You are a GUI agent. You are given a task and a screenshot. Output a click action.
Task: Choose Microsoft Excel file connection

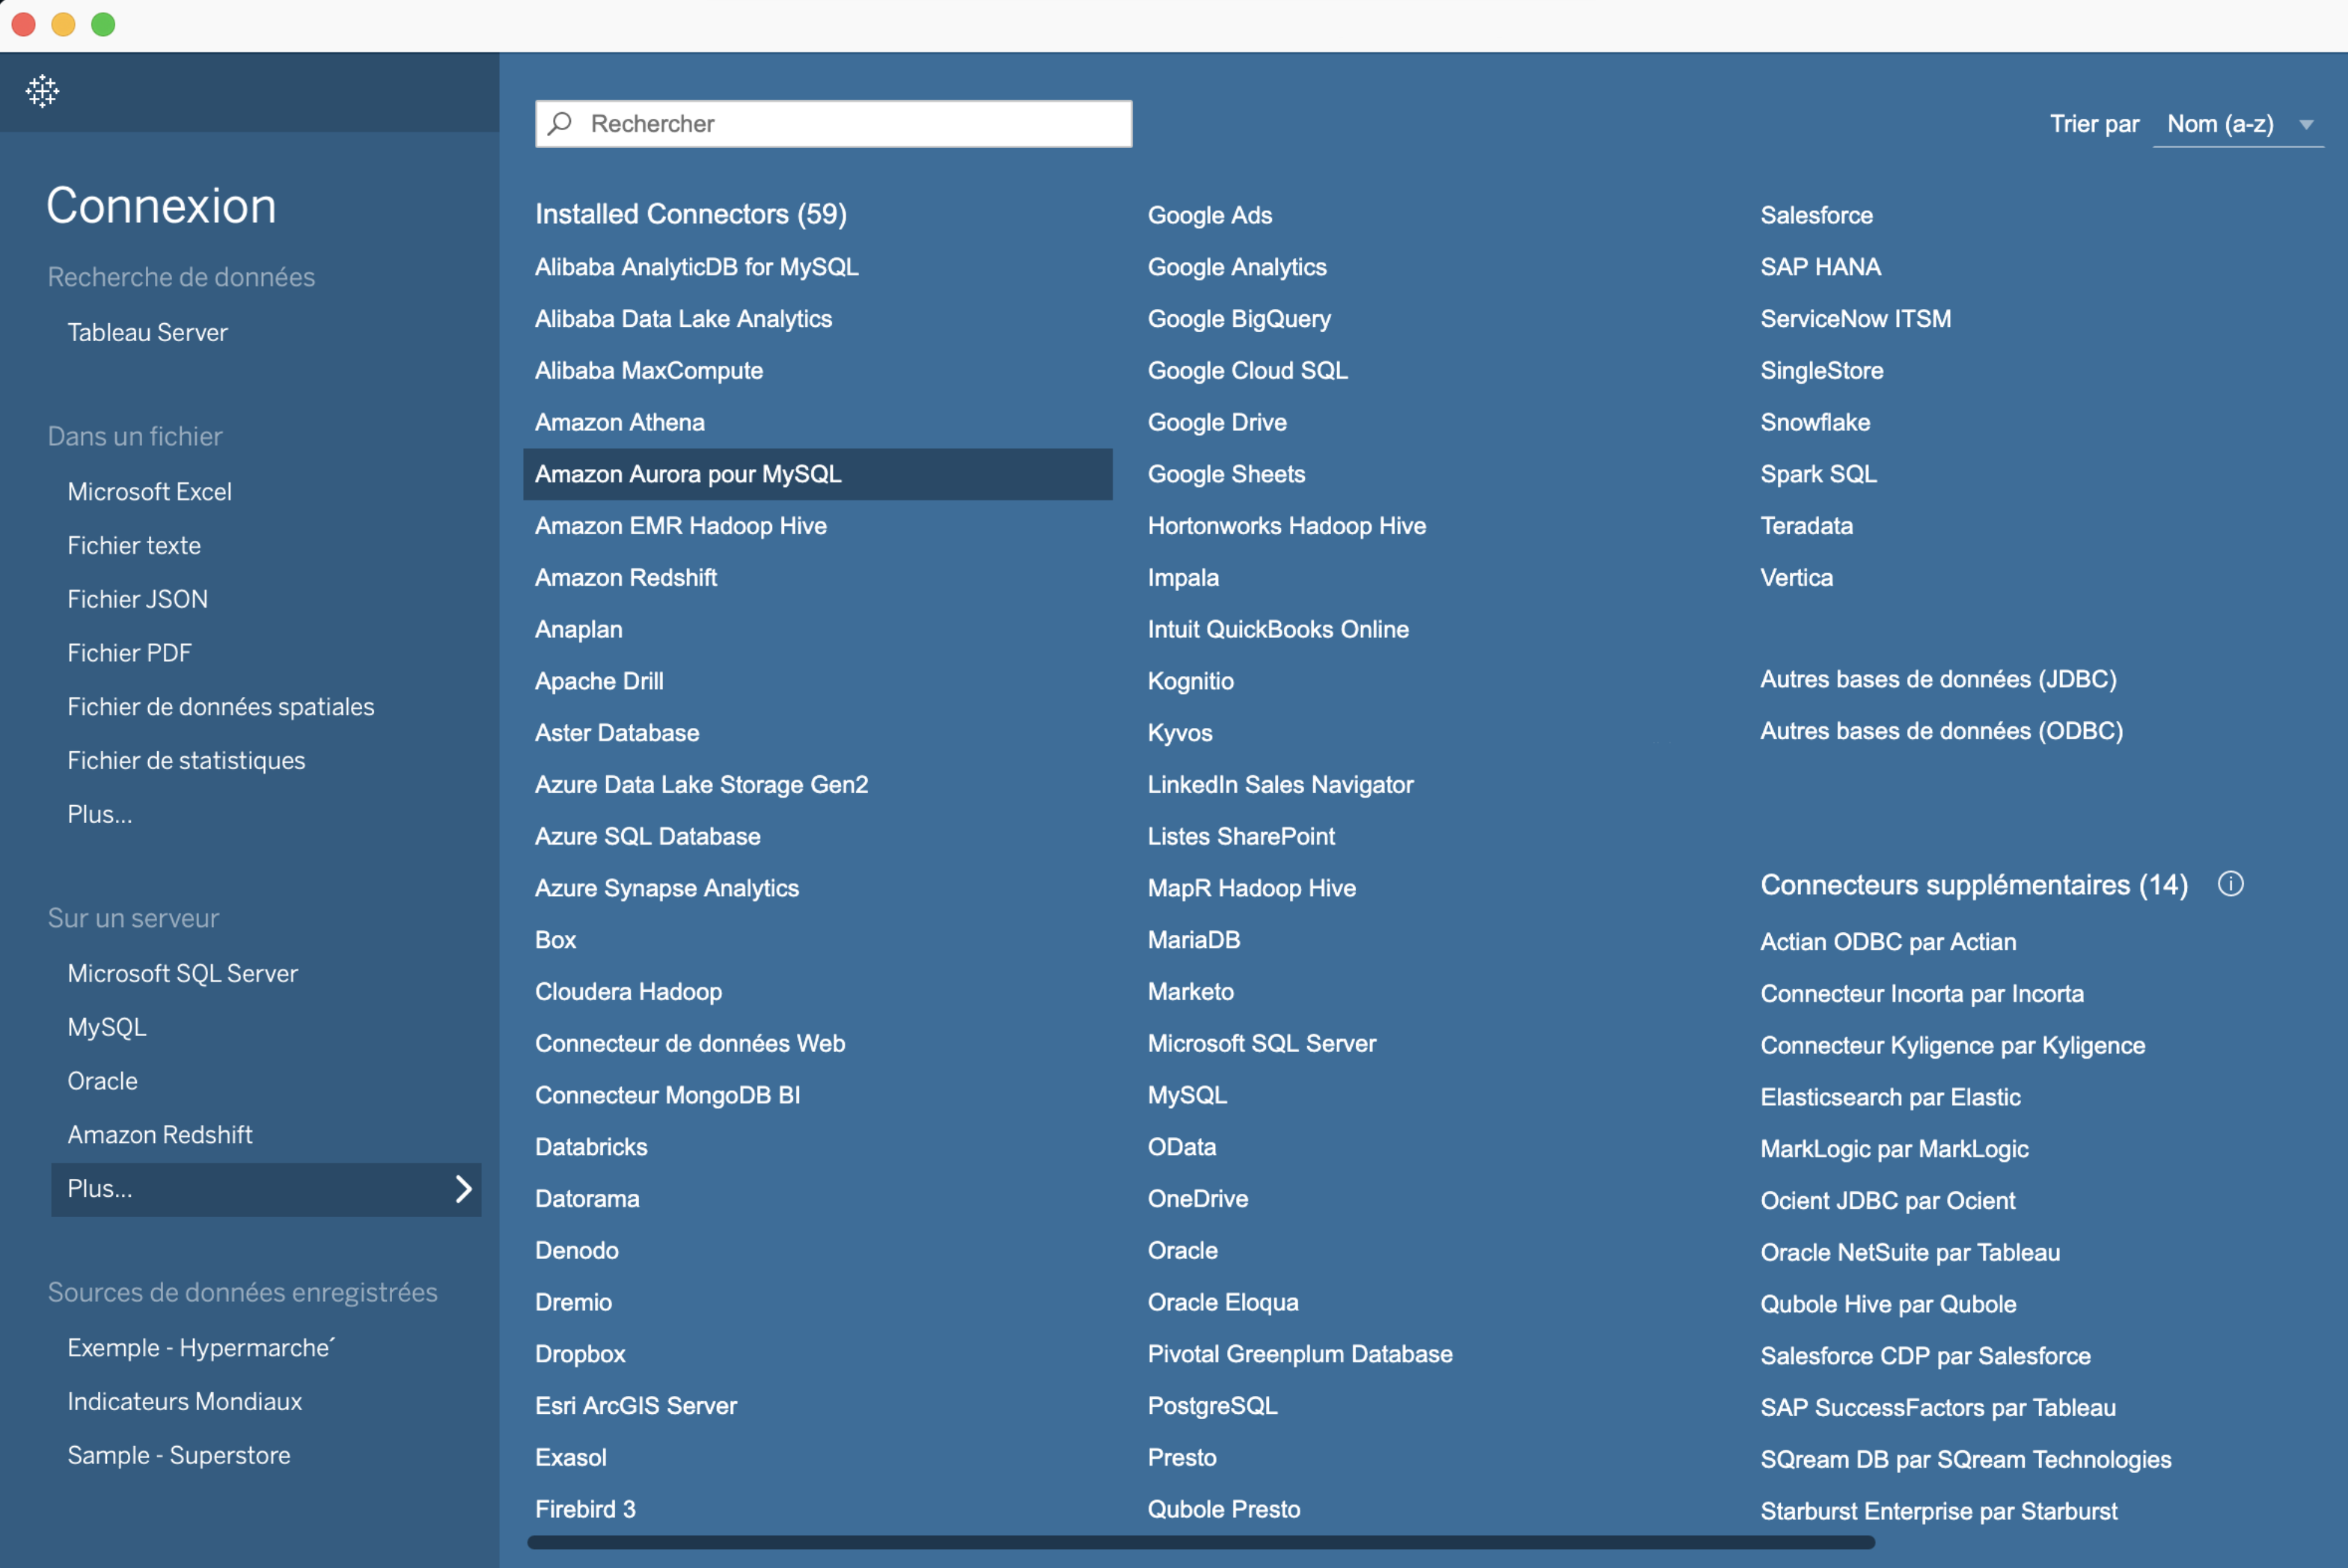(x=149, y=491)
